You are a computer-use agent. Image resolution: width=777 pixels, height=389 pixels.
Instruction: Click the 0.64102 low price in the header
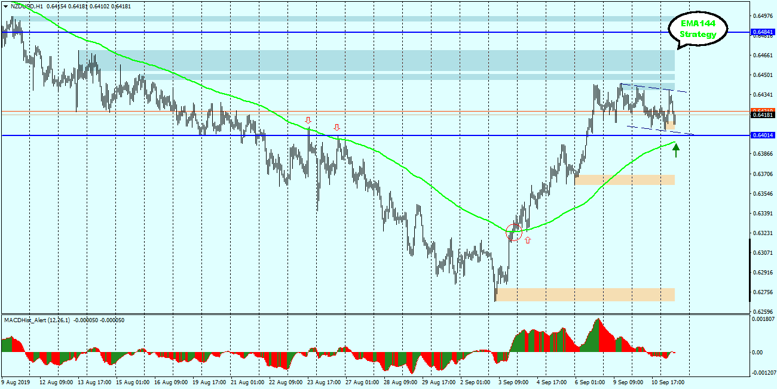click(100, 6)
